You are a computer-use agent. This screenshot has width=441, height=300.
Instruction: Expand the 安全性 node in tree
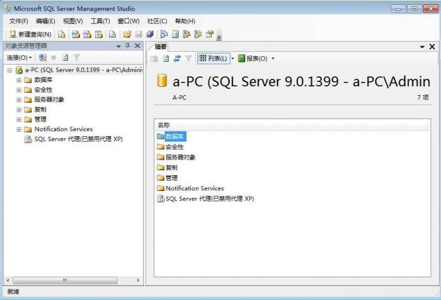tap(19, 90)
